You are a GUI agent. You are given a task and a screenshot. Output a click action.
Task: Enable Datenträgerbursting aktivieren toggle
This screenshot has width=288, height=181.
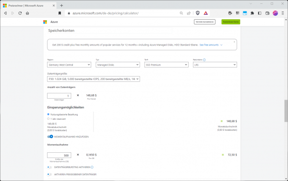click(49, 167)
